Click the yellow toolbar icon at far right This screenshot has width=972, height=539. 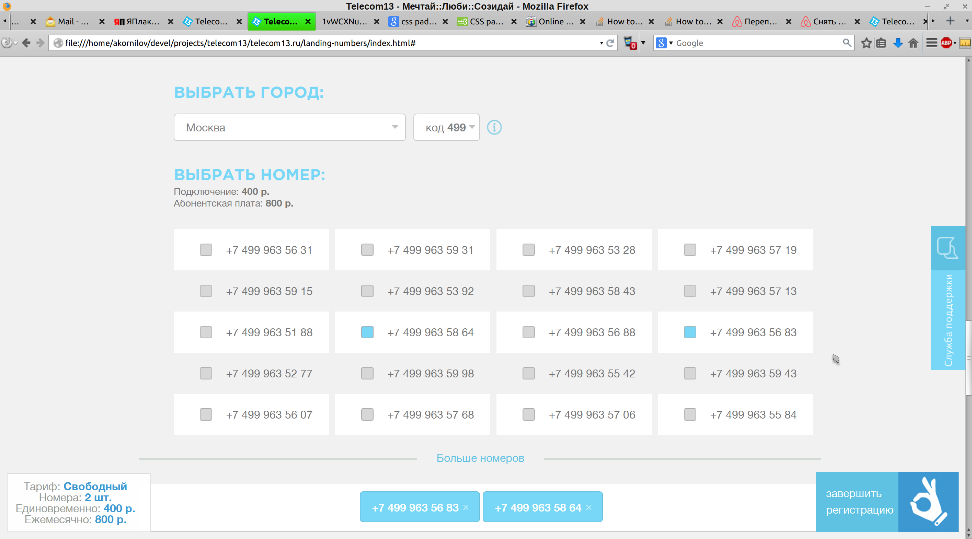pyautogui.click(x=965, y=43)
